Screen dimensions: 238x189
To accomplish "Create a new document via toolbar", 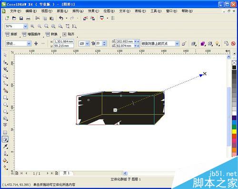I will [7, 18].
